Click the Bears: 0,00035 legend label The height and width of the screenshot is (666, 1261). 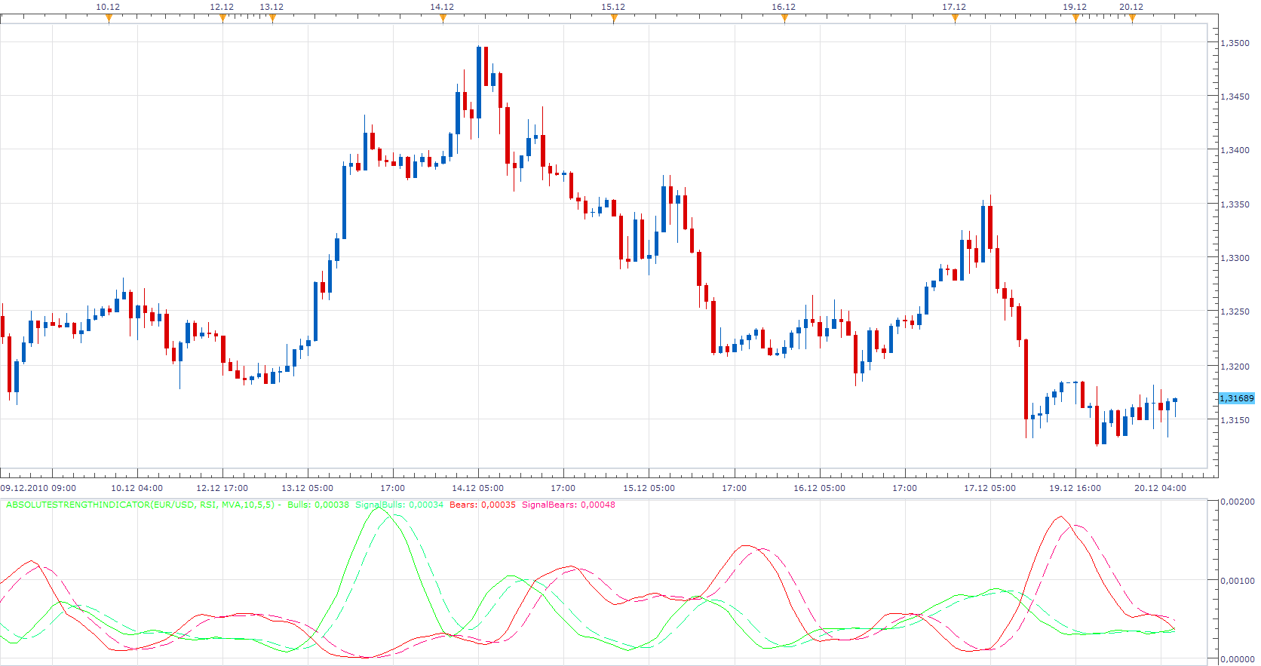point(483,505)
